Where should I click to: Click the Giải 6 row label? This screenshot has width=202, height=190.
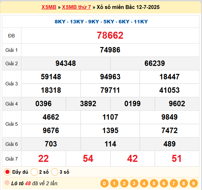click(x=12, y=144)
